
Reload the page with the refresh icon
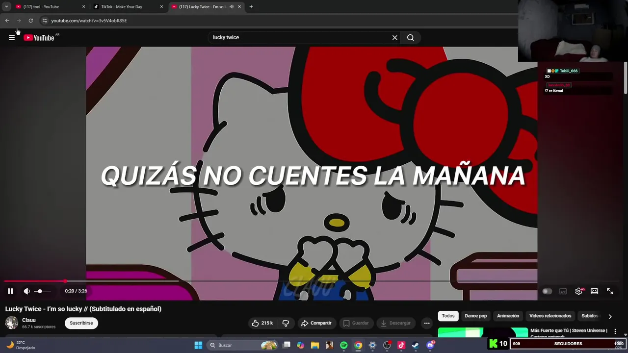[30, 21]
